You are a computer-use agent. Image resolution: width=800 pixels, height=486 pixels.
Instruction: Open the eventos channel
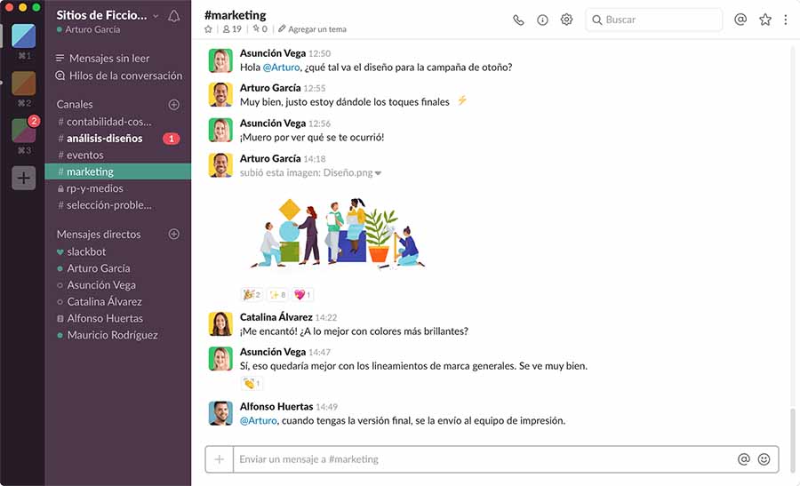(x=118, y=155)
